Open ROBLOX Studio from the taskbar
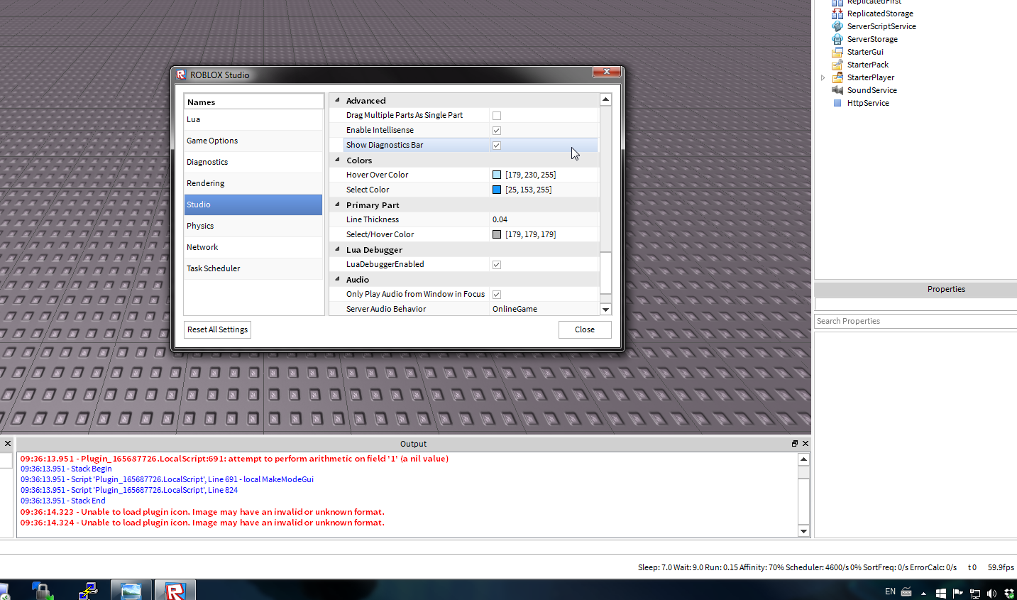Image resolution: width=1017 pixels, height=600 pixels. pos(175,590)
